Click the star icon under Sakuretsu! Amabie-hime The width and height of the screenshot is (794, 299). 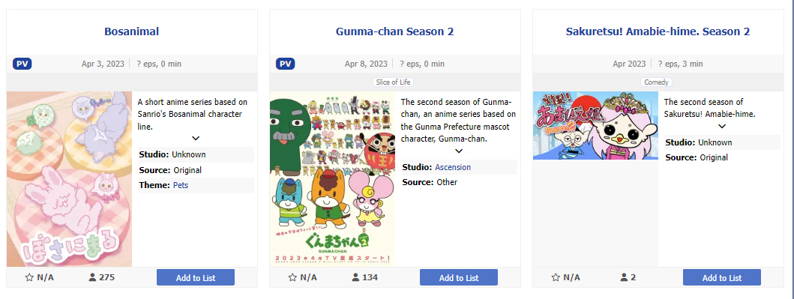coord(556,277)
